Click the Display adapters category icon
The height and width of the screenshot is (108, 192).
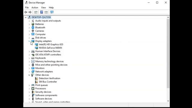tap(33, 41)
